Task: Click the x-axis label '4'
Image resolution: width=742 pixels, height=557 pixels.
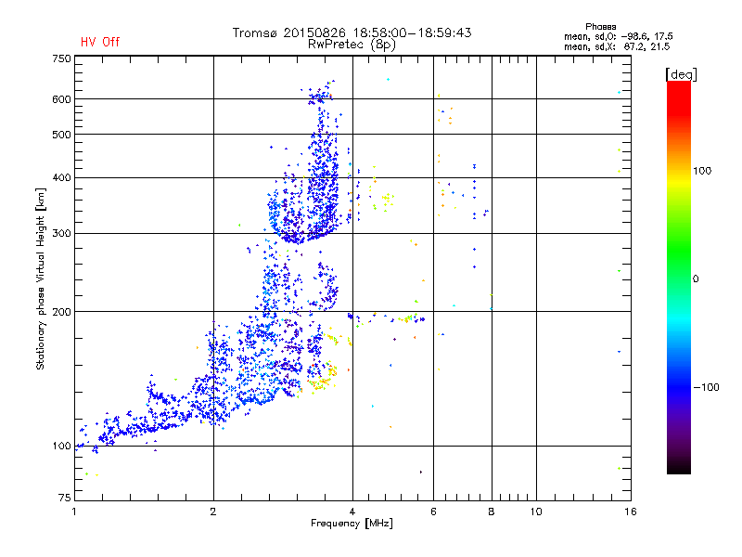Action: pos(352,512)
